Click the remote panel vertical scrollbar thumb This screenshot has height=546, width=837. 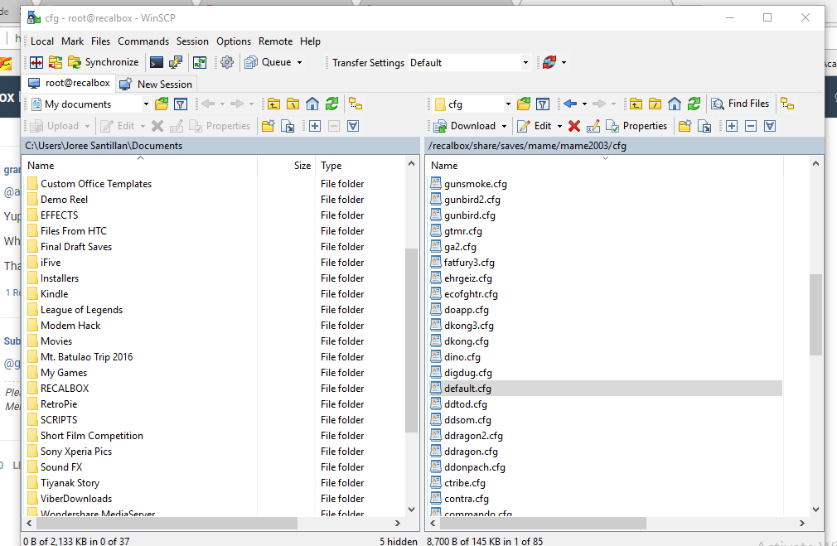[x=815, y=315]
